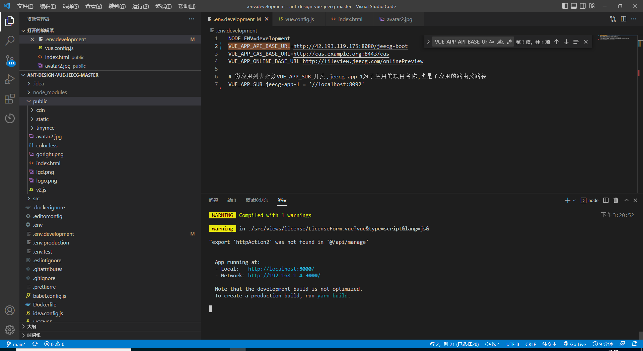The width and height of the screenshot is (643, 351).
Task: Toggle secondary sidebar layout icon in title bar
Action: [x=583, y=6]
